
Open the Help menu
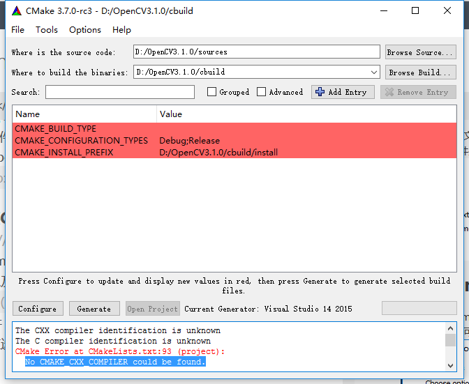coord(121,30)
